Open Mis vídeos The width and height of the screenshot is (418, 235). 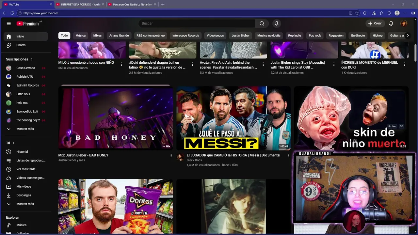click(x=26, y=186)
